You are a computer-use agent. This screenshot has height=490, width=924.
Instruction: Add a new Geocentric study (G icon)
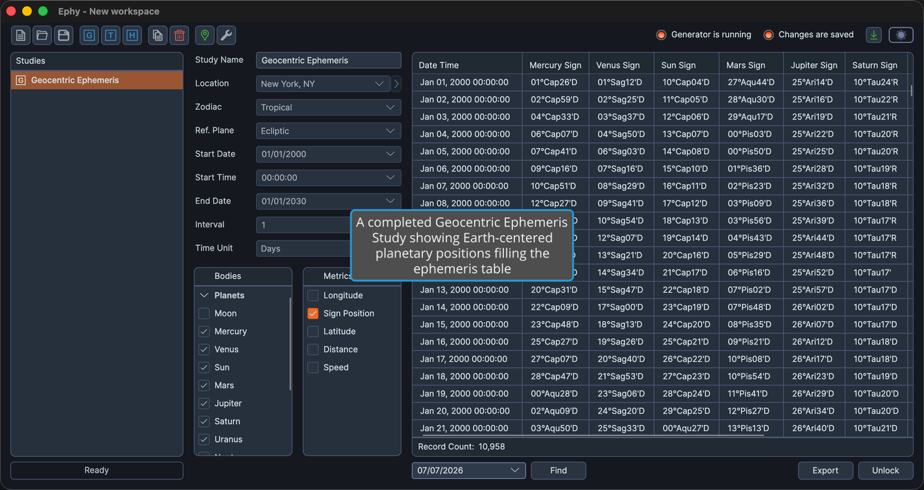click(x=89, y=35)
